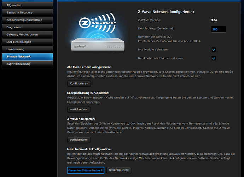244x177 pixels.
Task: Open Zugriffssteuerung settings
Action: (x=27, y=64)
